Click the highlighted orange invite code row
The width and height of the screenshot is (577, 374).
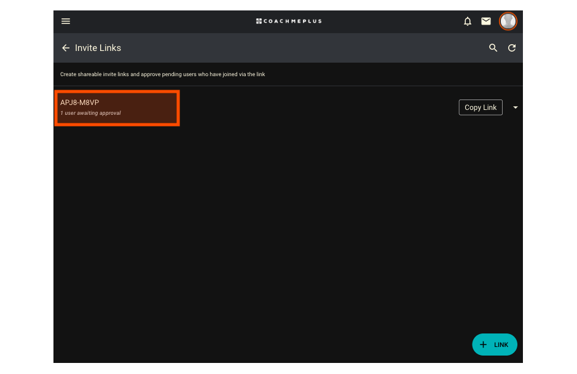pyautogui.click(x=117, y=108)
